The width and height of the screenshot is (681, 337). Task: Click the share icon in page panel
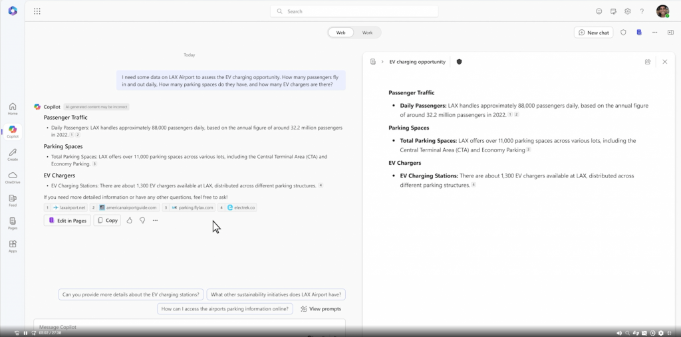point(648,62)
